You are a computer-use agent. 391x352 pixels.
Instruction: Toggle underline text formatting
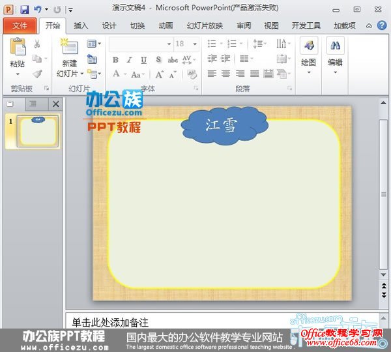[x=144, y=59]
